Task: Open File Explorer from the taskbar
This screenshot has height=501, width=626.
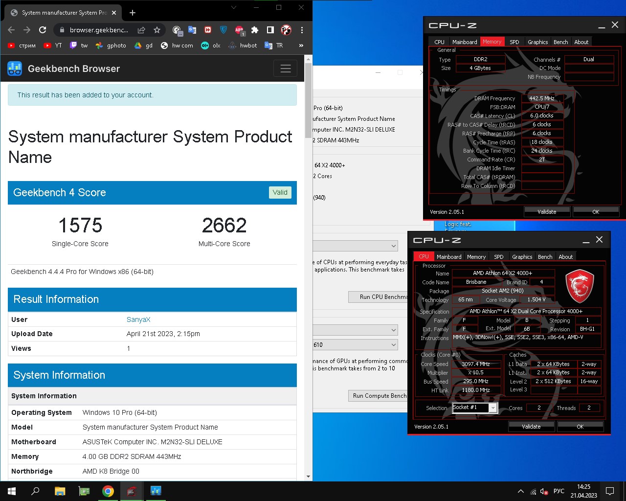Action: [x=60, y=491]
